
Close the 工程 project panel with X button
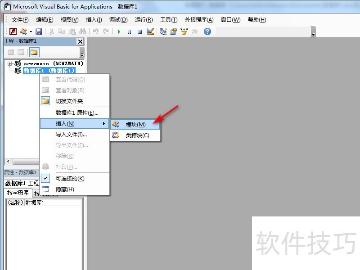coord(81,41)
